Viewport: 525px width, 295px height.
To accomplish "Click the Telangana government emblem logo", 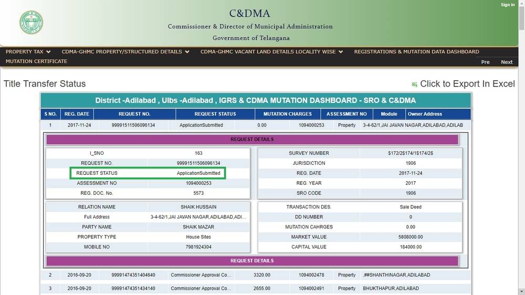I will pyautogui.click(x=31, y=23).
